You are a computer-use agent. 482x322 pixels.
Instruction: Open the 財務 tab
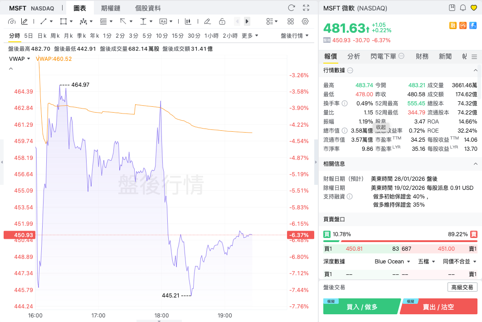(422, 56)
